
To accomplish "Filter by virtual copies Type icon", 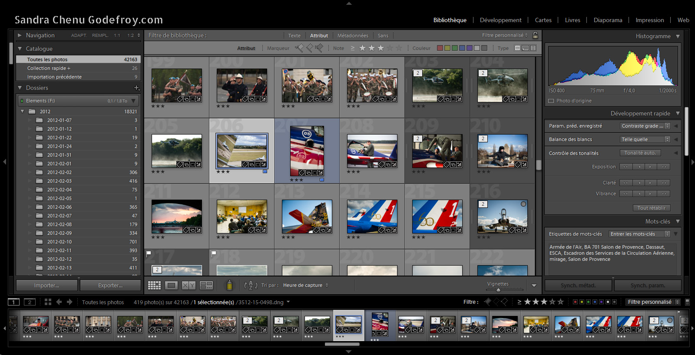I will point(526,48).
